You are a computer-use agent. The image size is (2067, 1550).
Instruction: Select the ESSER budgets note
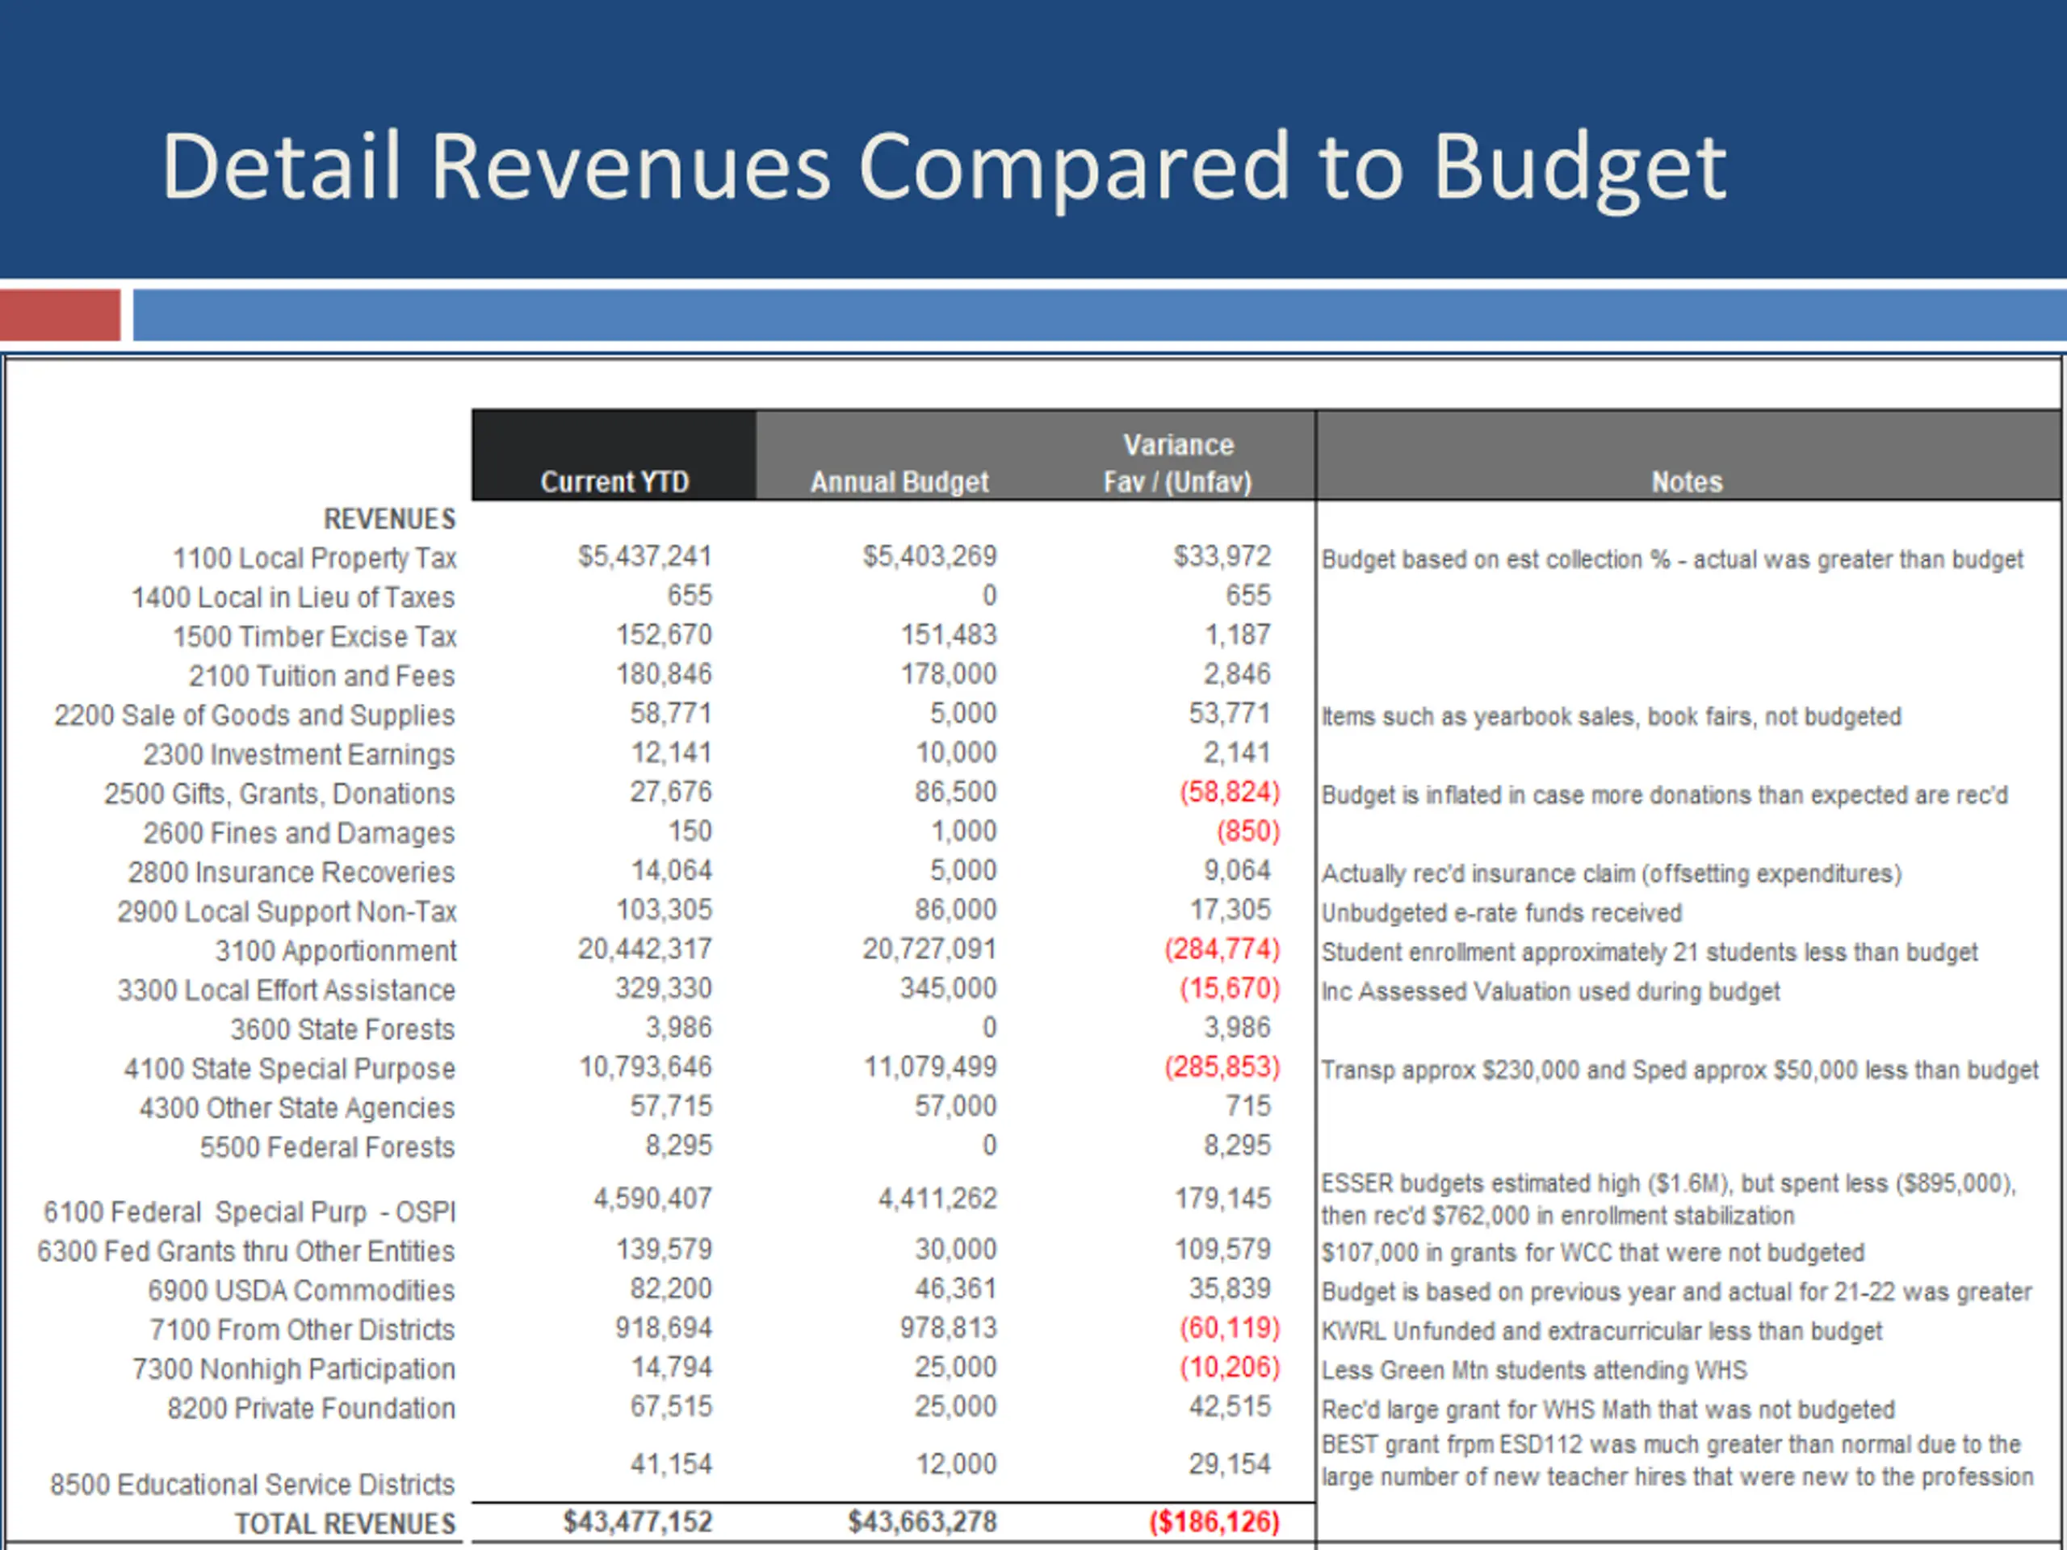1668,1200
